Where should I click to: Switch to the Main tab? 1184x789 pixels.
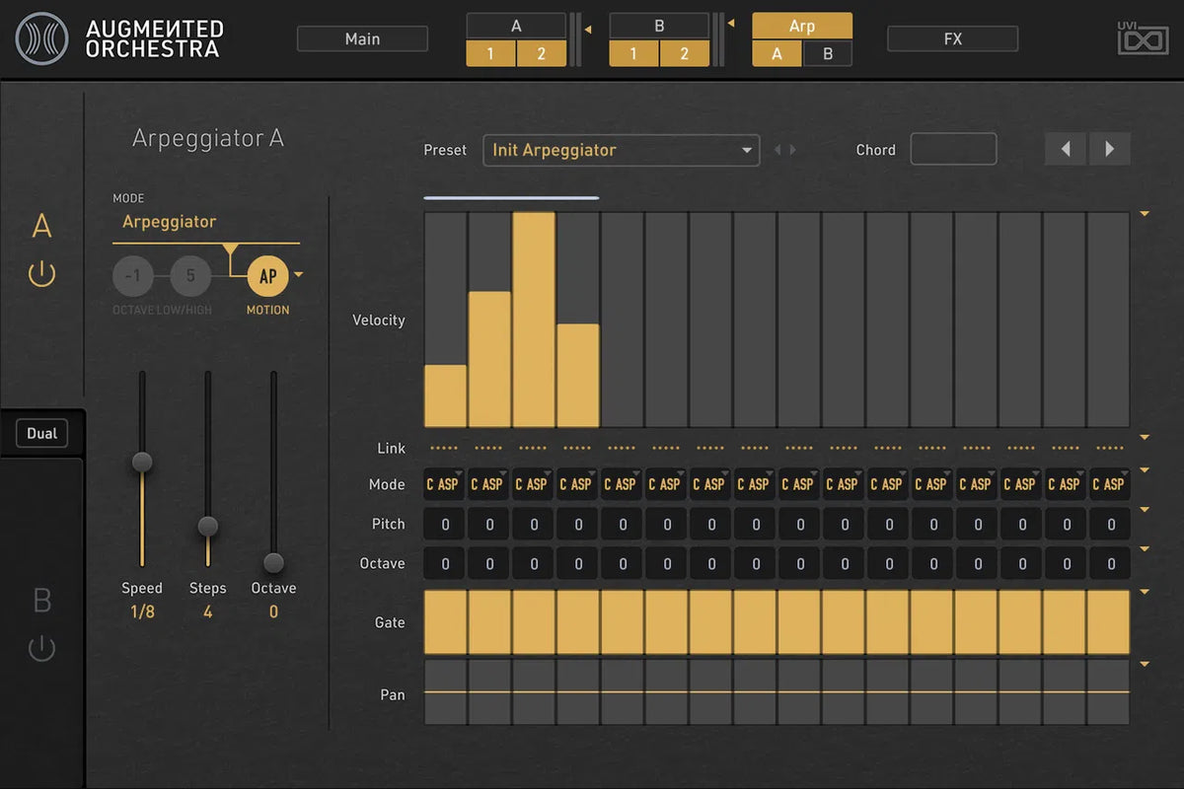click(x=362, y=39)
